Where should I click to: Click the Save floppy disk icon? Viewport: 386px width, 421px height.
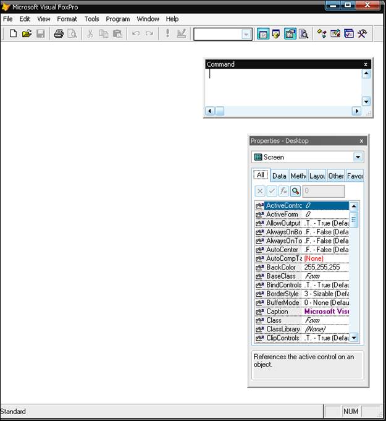(x=41, y=33)
